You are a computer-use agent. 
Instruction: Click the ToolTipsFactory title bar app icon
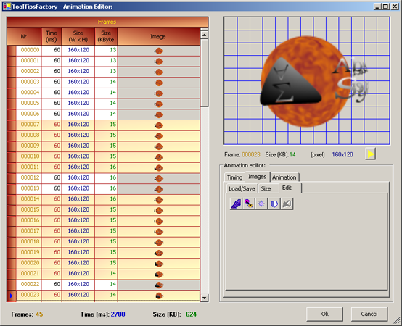click(x=7, y=7)
